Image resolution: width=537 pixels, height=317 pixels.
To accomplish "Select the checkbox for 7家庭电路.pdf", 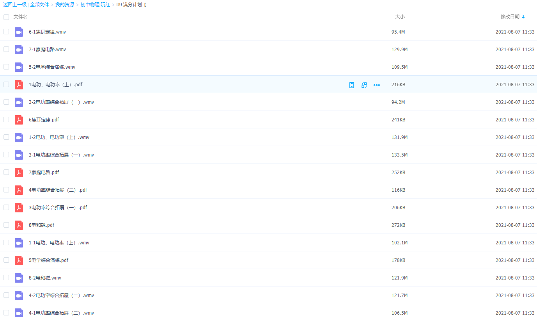I will coord(6,172).
